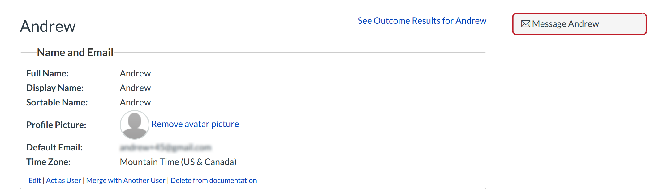Click the Mountain Time zone value
651x193 pixels.
[x=178, y=162]
